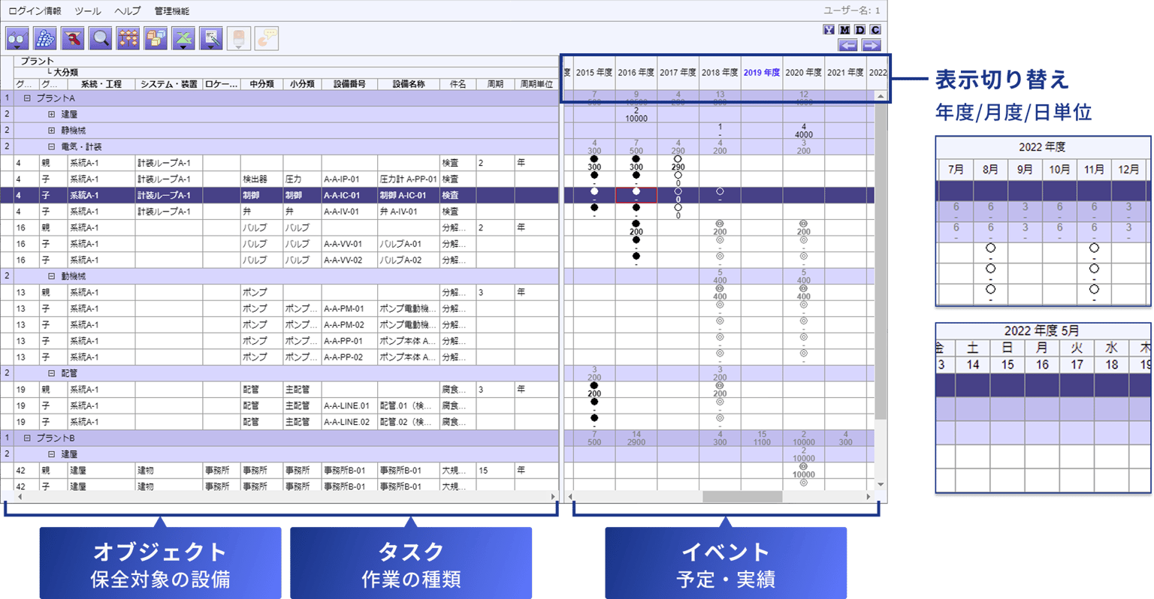Open the ログイン情報 menu
The width and height of the screenshot is (1154, 599).
[x=35, y=11]
